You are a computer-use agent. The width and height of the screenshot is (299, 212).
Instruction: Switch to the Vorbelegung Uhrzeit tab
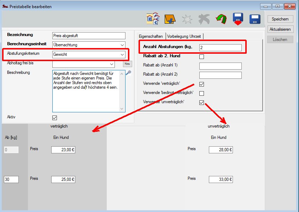[184, 36]
